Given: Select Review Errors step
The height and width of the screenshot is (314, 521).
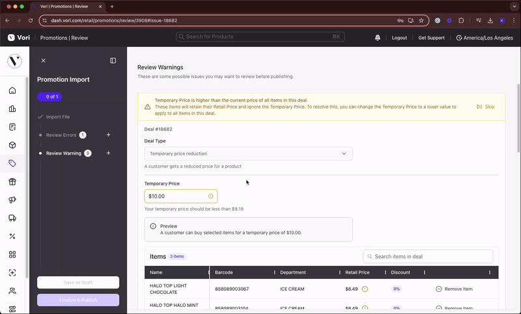Looking at the screenshot, I should tap(61, 135).
